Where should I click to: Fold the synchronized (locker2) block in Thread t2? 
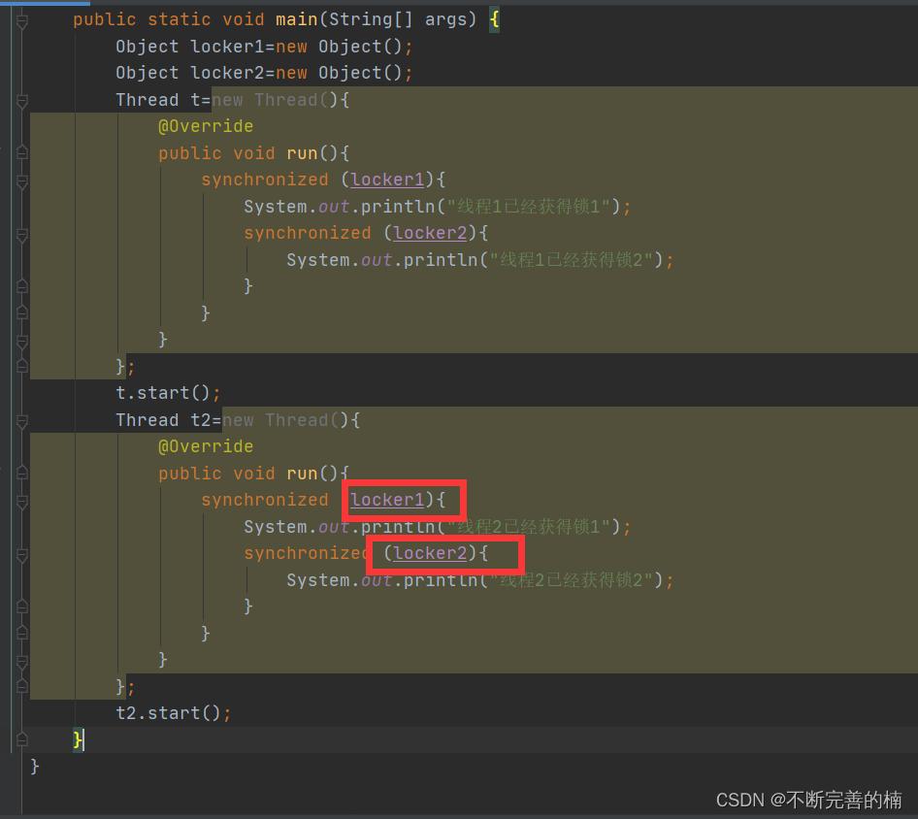[22, 556]
